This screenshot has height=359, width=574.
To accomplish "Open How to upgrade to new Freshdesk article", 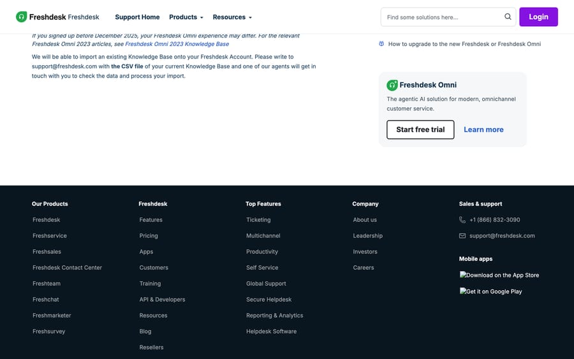I will (x=464, y=44).
